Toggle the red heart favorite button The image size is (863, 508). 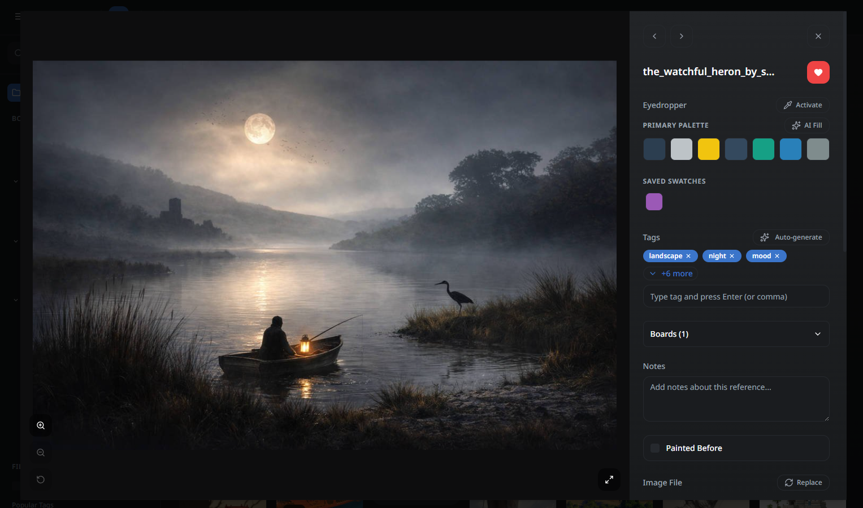click(818, 72)
